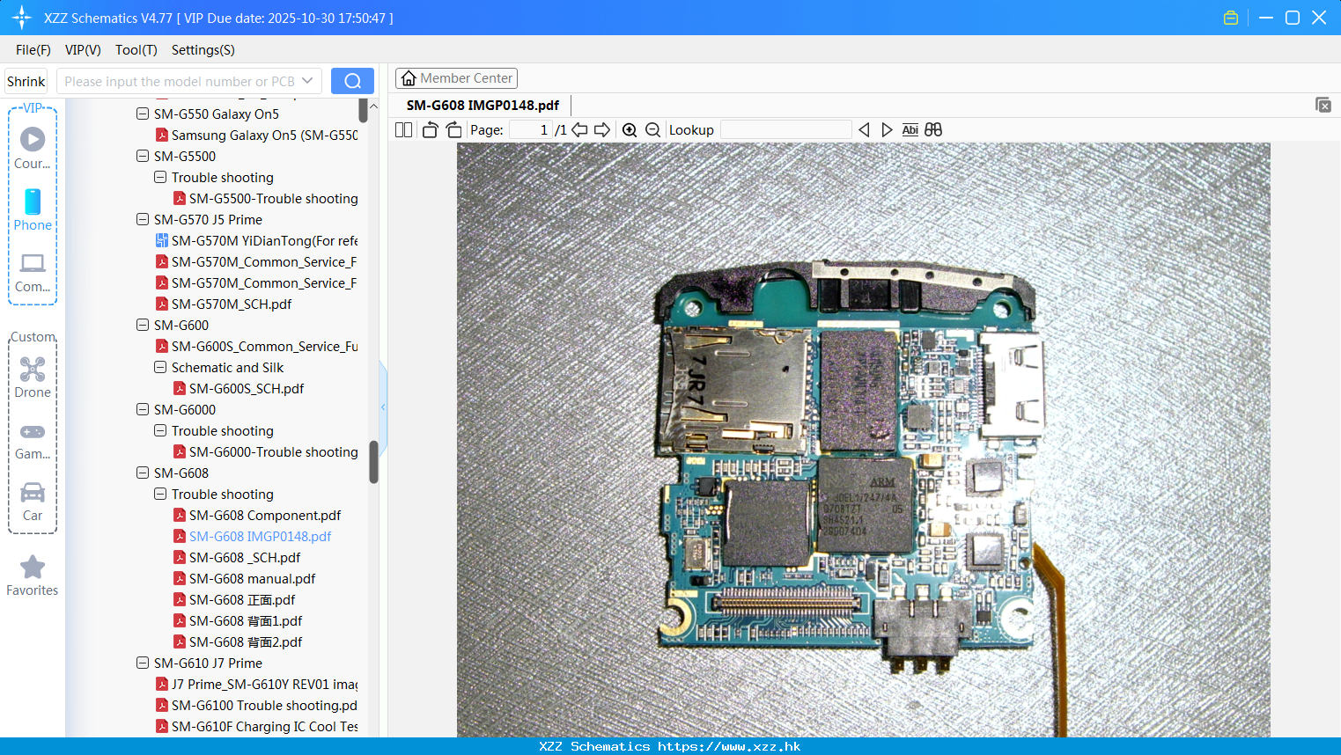Collapse the SM-G5500 tree node
The height and width of the screenshot is (755, 1341).
[143, 157]
